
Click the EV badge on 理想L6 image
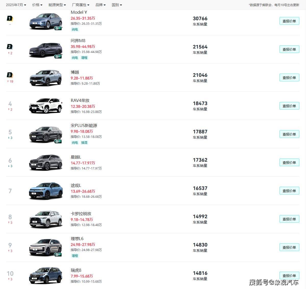pyautogui.click(x=58, y=255)
